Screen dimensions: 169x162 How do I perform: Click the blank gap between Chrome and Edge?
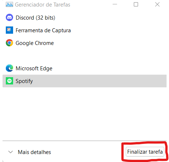click(x=84, y=55)
